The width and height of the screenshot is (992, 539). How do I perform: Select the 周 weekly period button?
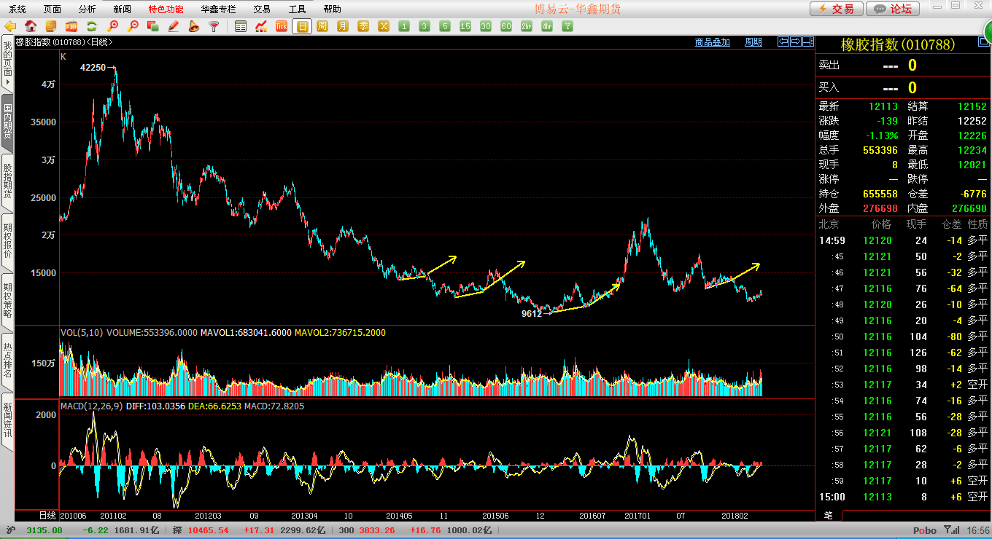tap(322, 26)
